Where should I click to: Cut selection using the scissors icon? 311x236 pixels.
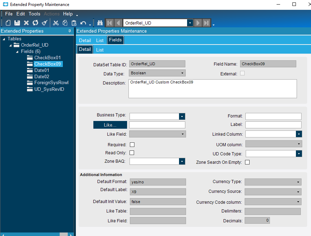click(x=56, y=23)
